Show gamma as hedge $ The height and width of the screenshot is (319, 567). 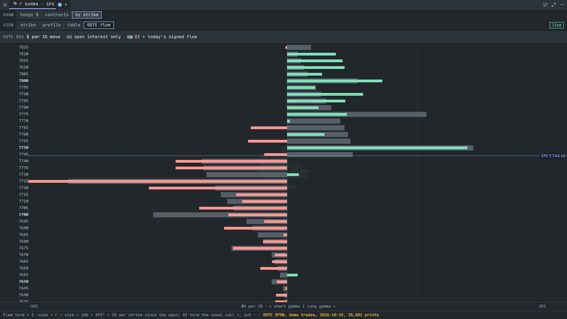[29, 15]
